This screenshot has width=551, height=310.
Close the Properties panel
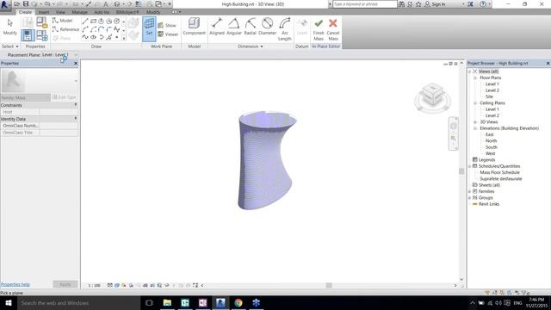[x=76, y=63]
